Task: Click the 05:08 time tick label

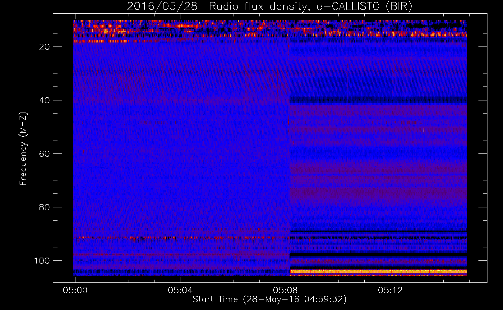Action: [x=285, y=290]
